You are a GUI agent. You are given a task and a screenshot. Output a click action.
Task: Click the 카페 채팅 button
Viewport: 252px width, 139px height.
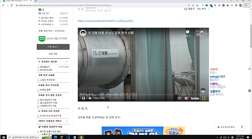click(53, 54)
